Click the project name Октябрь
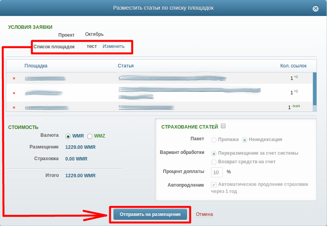The width and height of the screenshot is (327, 226). pos(94,34)
